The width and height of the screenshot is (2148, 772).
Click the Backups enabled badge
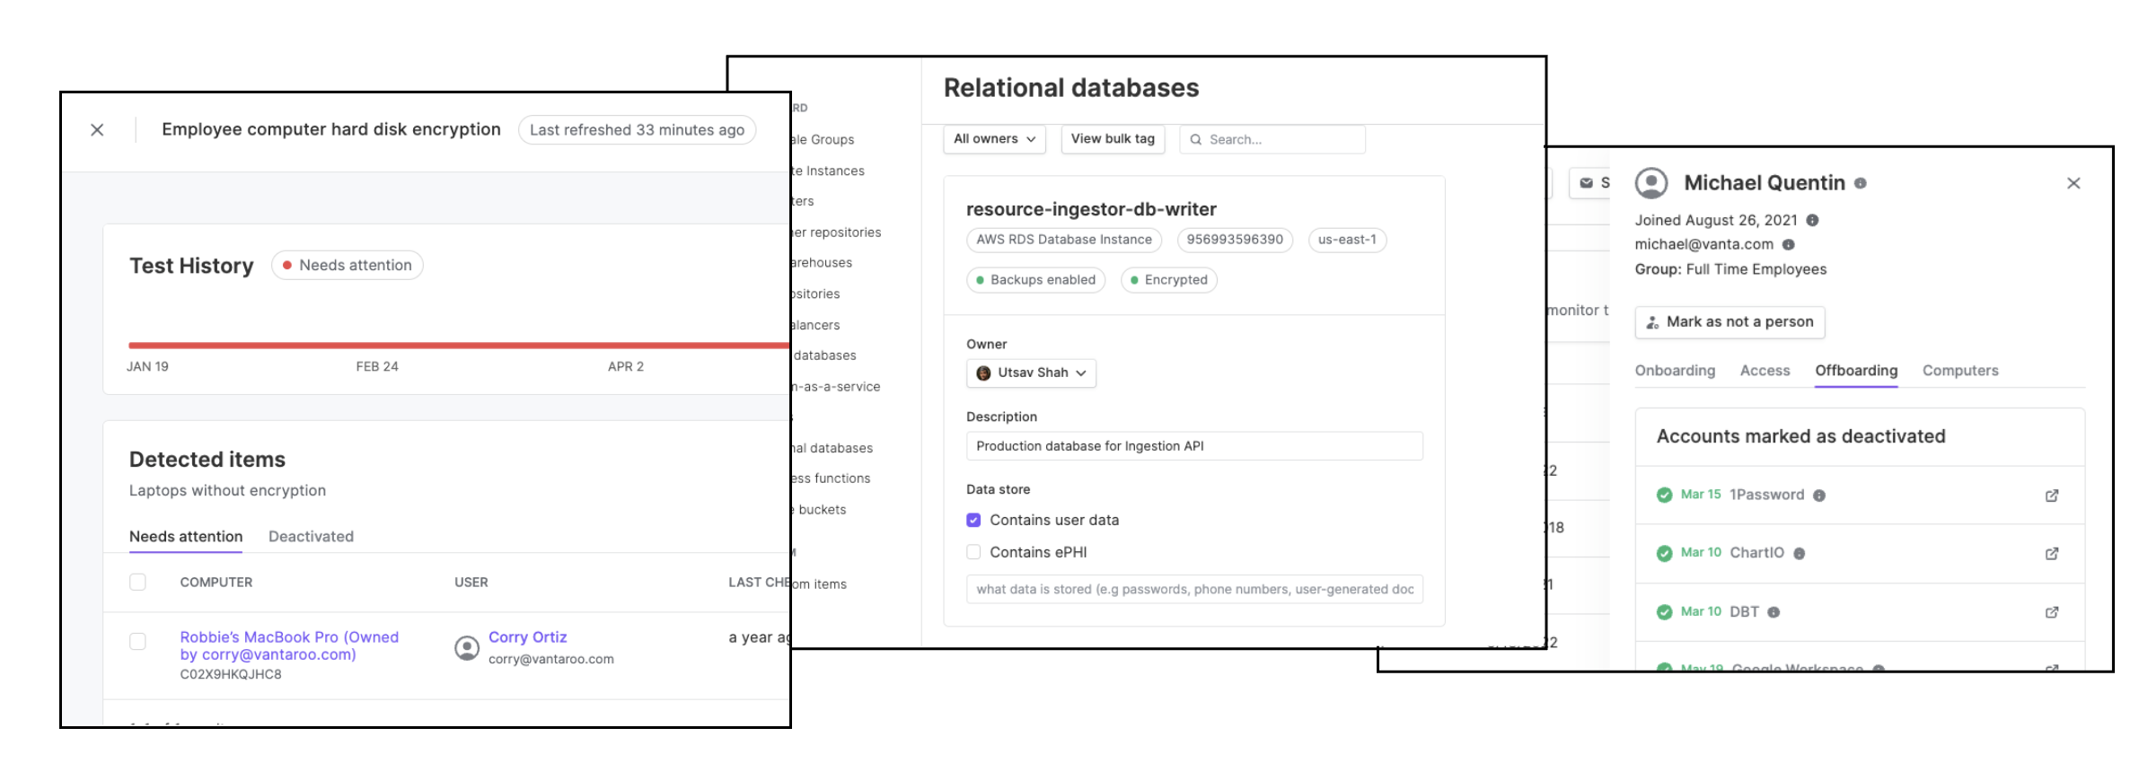[x=1035, y=280]
